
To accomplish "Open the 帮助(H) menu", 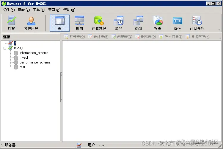I will click(x=69, y=10).
